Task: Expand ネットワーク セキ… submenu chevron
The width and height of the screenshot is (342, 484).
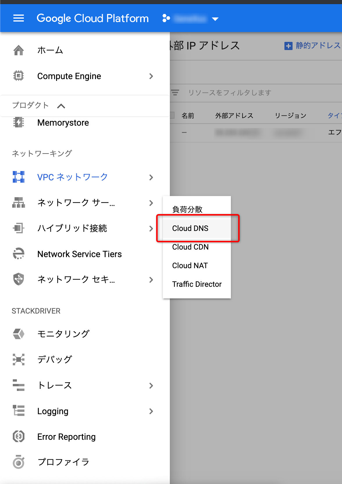Action: (x=151, y=280)
